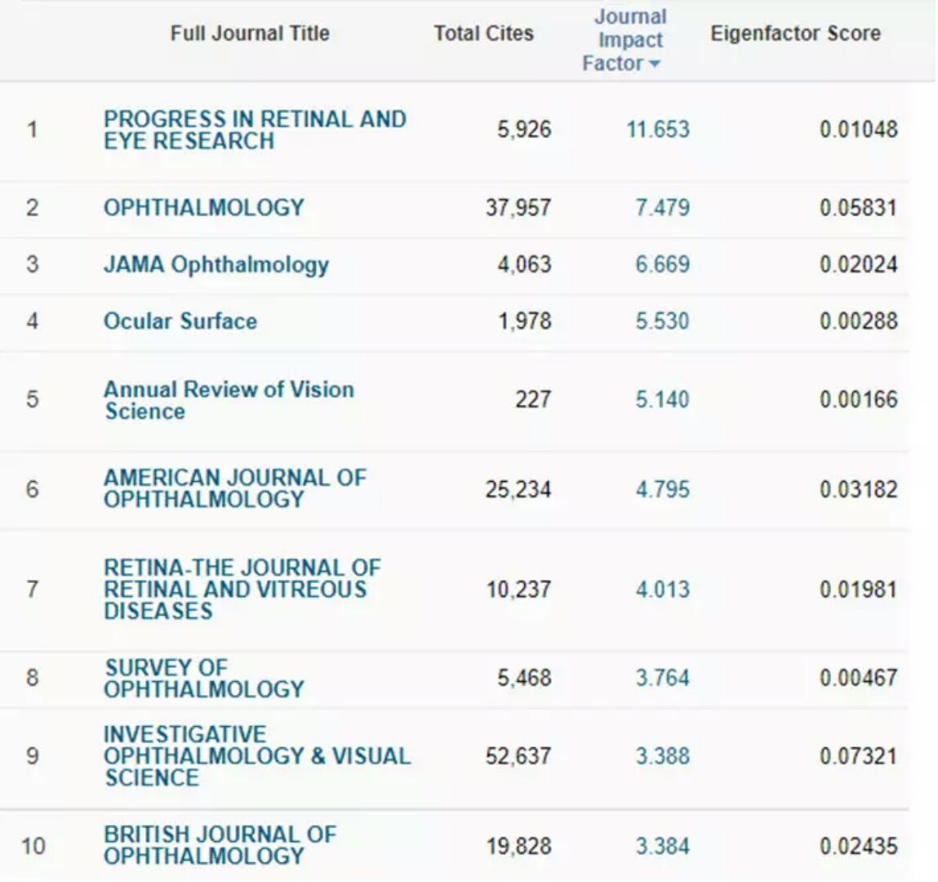Click the Total Cites column header

[483, 33]
